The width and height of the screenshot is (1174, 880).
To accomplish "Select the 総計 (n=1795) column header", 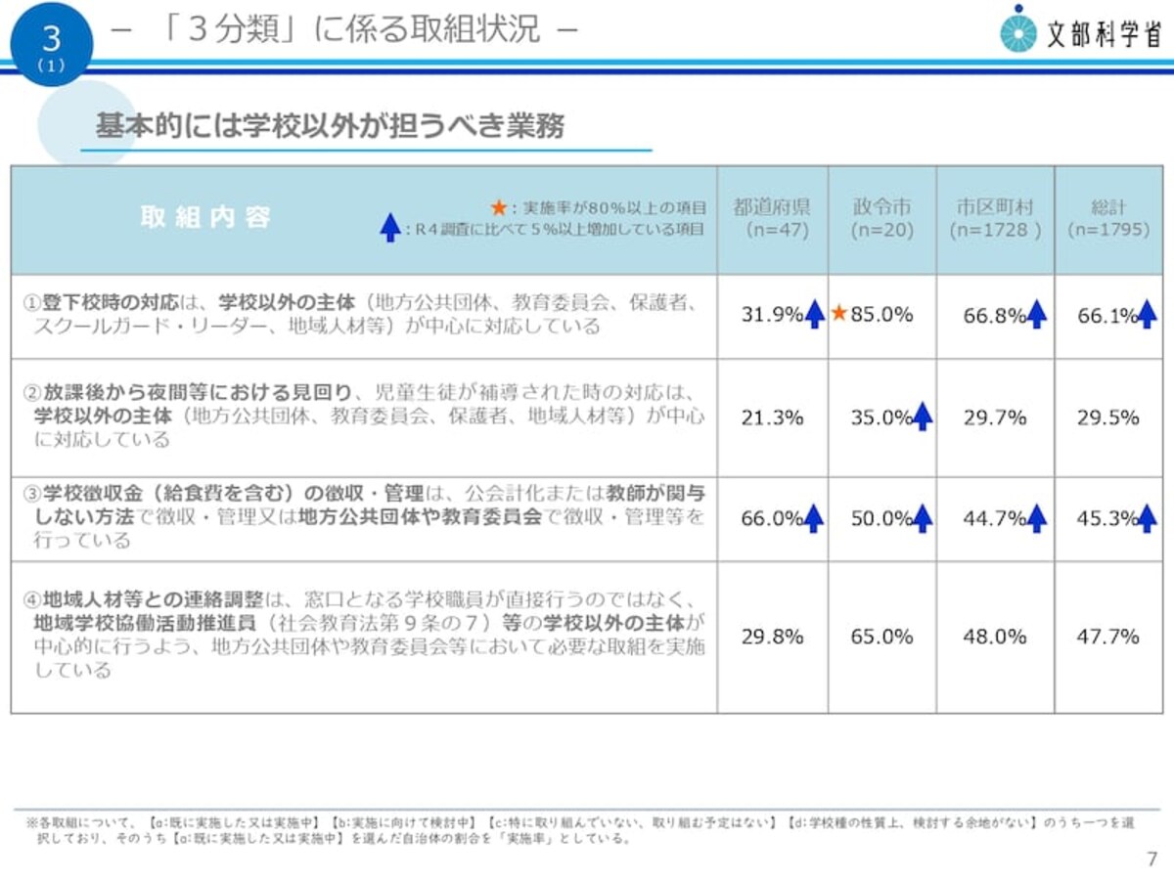I will click(1109, 219).
